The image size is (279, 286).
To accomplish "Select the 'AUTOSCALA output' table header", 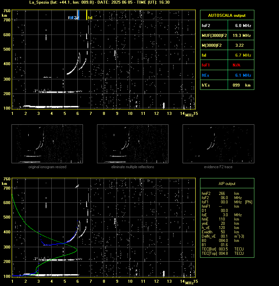I will coord(227,15).
